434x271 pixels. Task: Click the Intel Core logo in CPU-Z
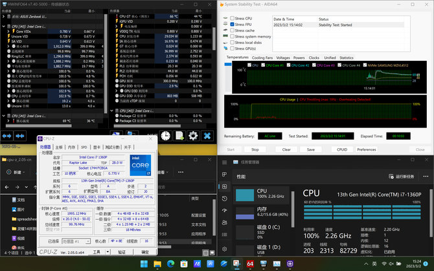tap(141, 165)
